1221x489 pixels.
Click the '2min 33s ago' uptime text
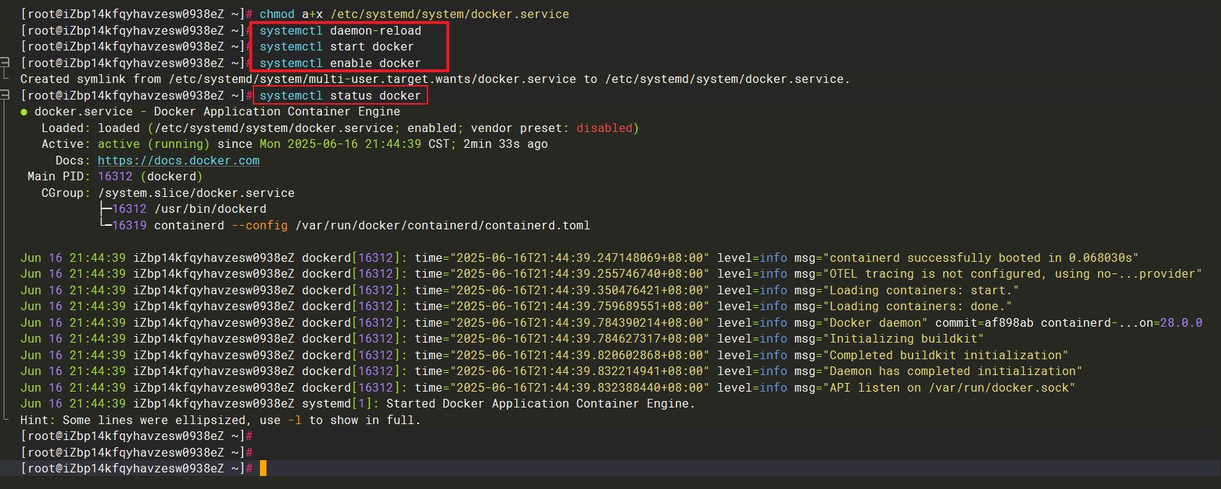pos(505,144)
